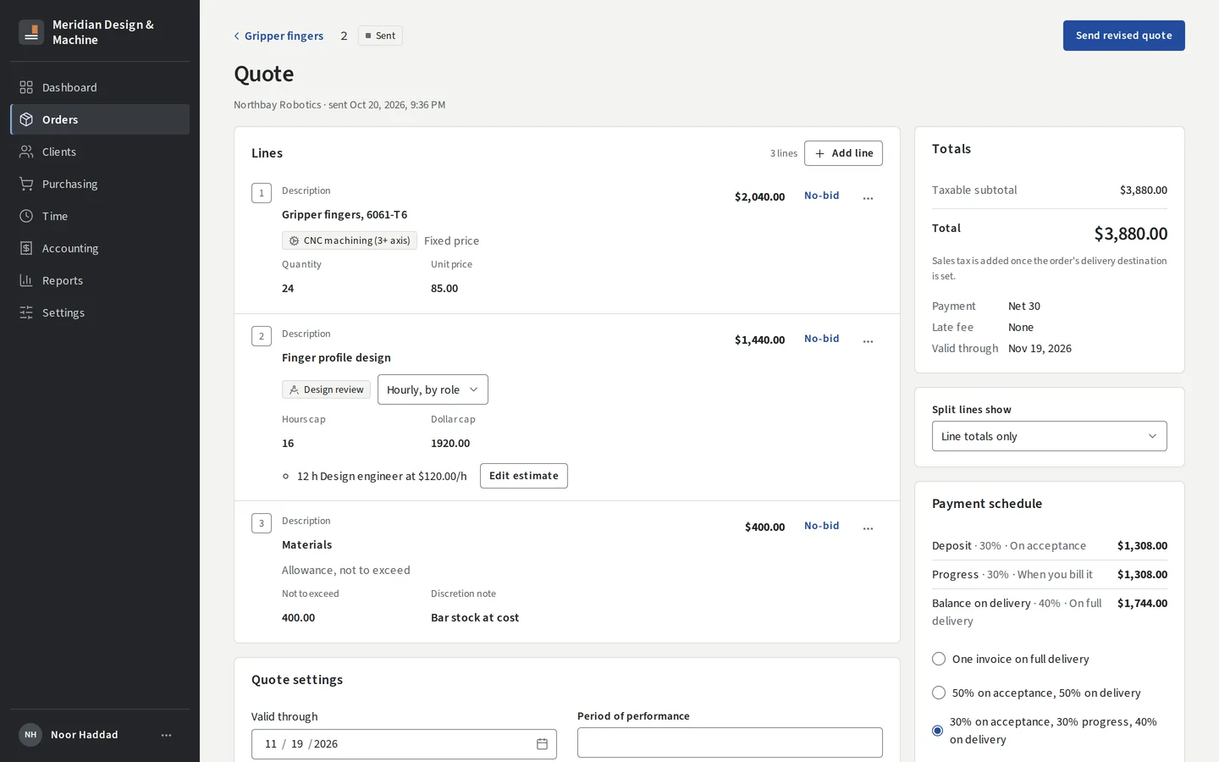Open more options for Gripper fingers, 6061-T6 line
The height and width of the screenshot is (762, 1219).
[x=868, y=198]
